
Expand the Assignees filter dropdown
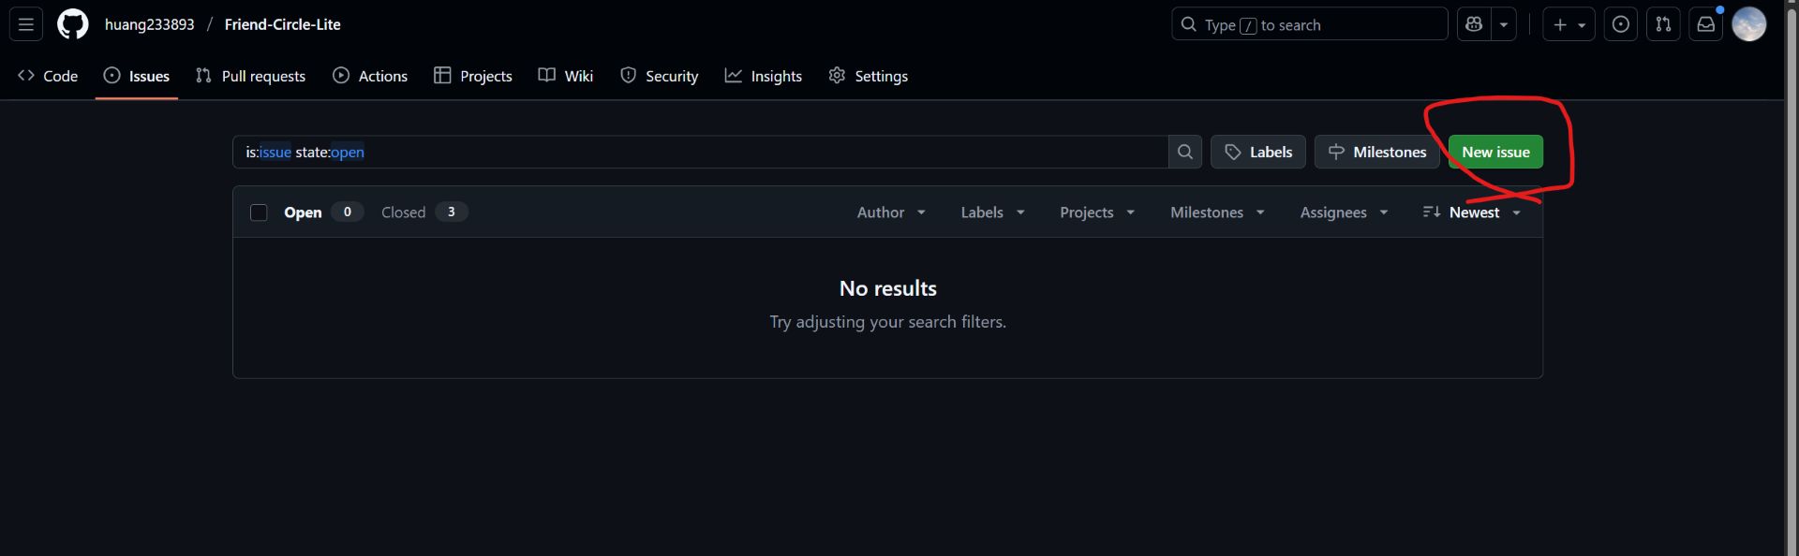(1344, 212)
